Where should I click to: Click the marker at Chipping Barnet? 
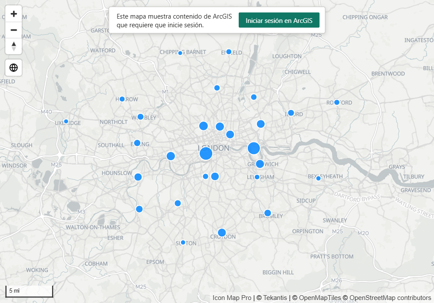[180, 53]
